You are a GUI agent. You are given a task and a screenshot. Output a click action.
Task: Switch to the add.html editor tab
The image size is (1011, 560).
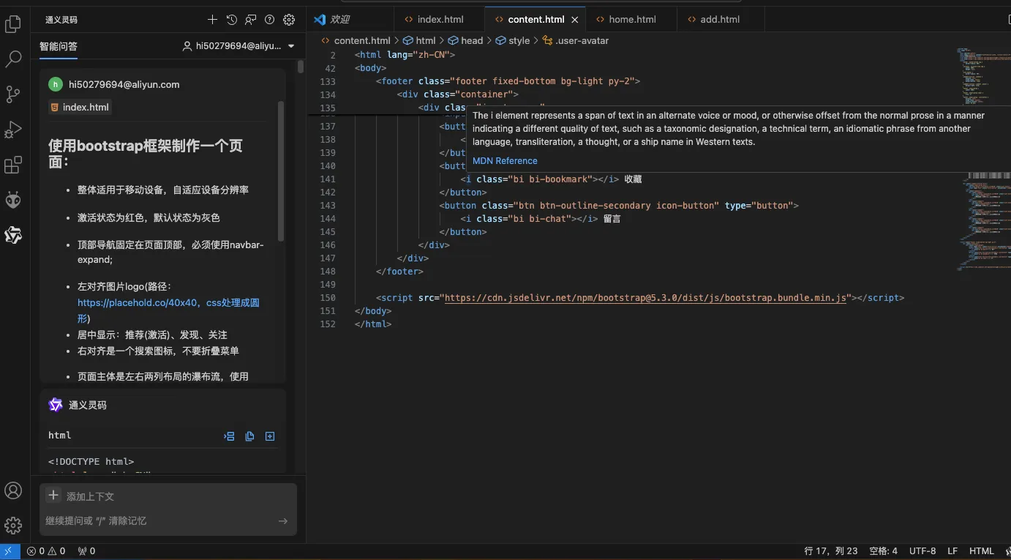pyautogui.click(x=720, y=20)
